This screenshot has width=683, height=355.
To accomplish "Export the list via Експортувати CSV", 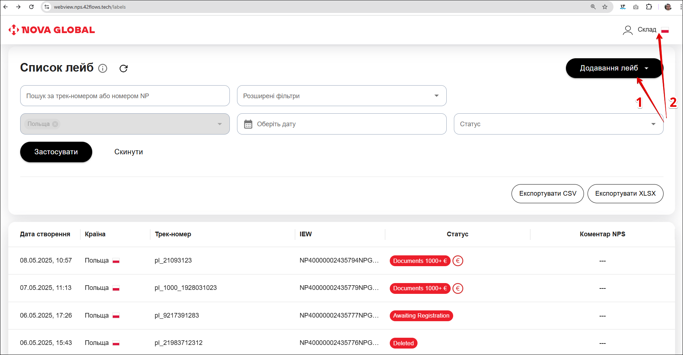I will (x=547, y=194).
